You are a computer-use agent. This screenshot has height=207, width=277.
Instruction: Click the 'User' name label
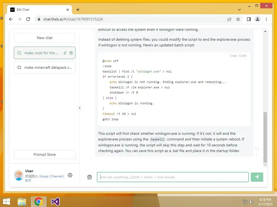(29, 171)
